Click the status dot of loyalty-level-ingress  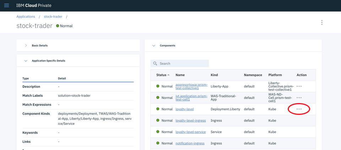point(158,120)
